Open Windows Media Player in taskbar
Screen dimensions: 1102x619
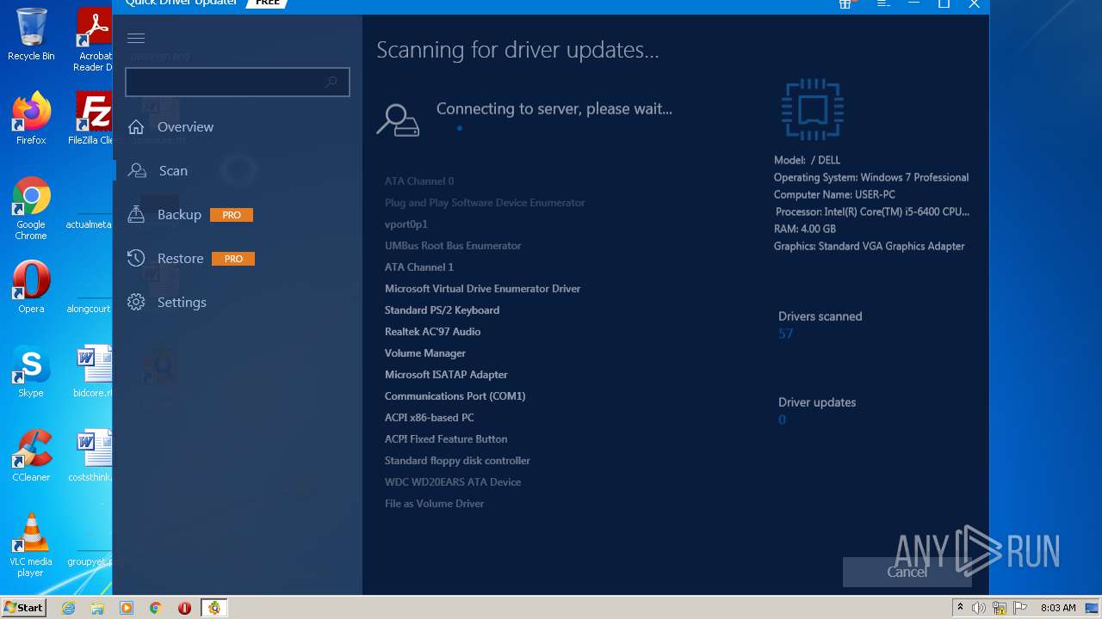[x=127, y=608]
